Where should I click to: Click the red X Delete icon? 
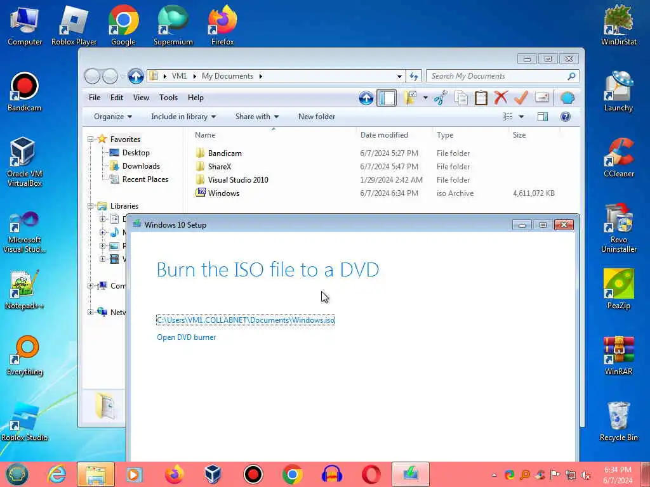pyautogui.click(x=501, y=98)
